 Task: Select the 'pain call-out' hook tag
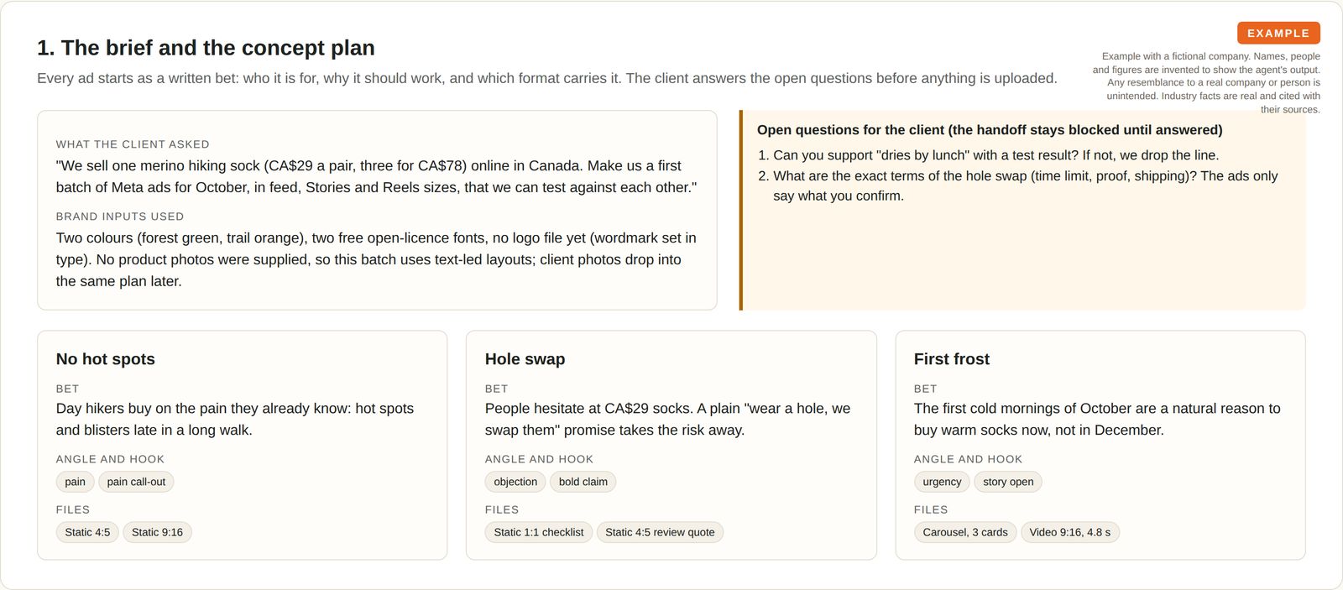coord(136,482)
